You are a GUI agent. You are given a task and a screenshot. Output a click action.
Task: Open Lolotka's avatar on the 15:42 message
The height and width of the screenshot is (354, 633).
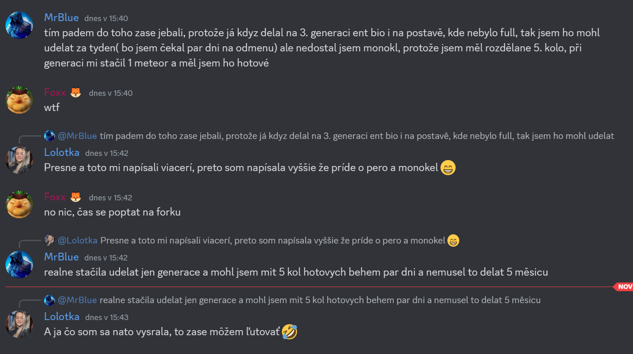tap(19, 160)
